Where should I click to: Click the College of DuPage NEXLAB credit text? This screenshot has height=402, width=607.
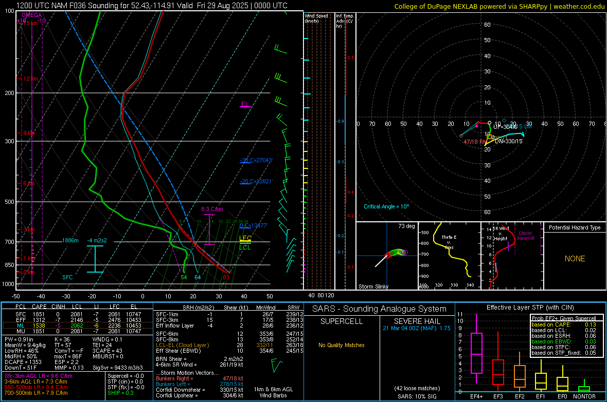pyautogui.click(x=499, y=6)
